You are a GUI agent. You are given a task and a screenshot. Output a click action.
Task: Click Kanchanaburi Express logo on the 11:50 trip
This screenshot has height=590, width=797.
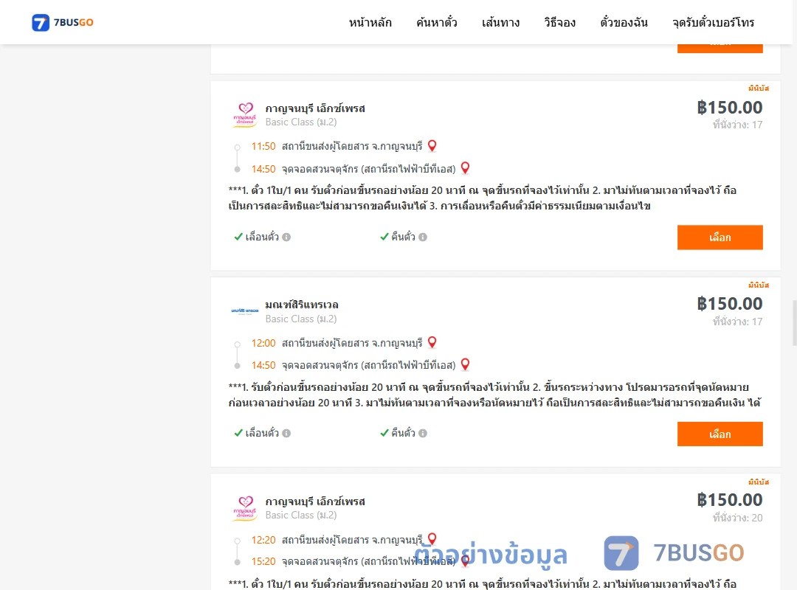pos(245,114)
